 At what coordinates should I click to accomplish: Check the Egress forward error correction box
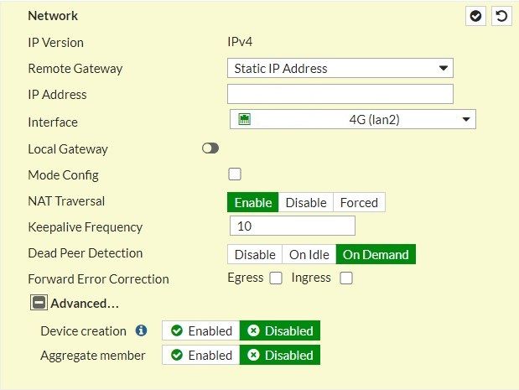(275, 278)
